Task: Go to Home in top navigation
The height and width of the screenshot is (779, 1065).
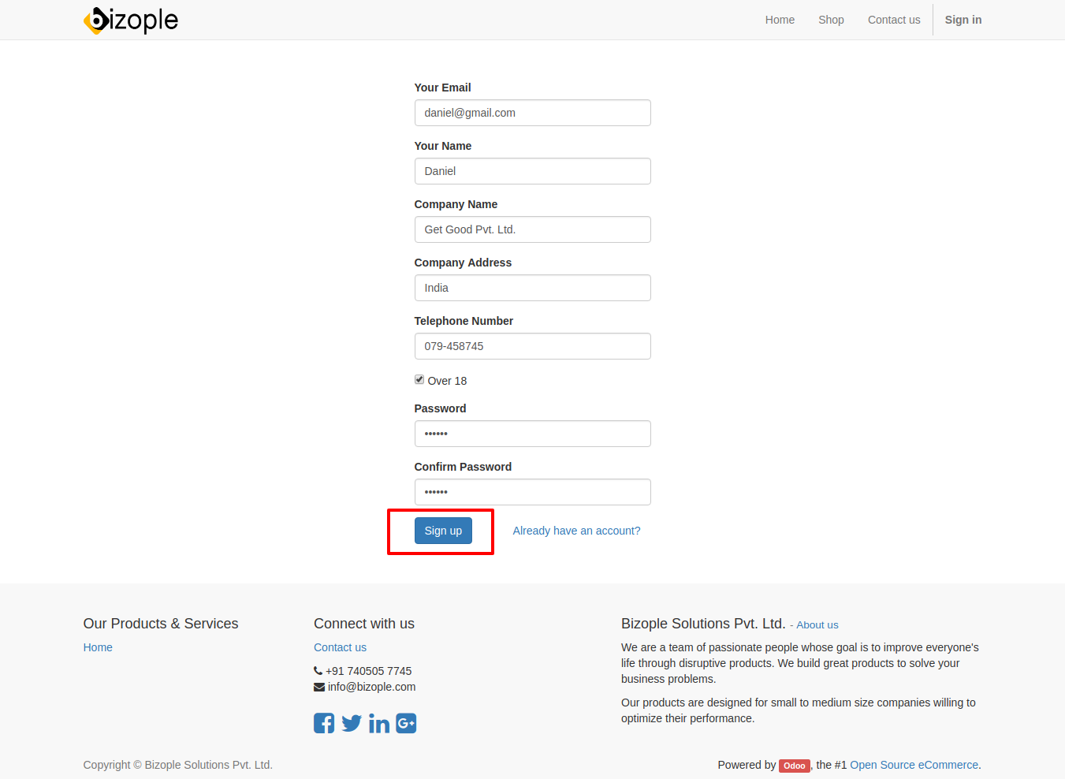Action: [780, 20]
